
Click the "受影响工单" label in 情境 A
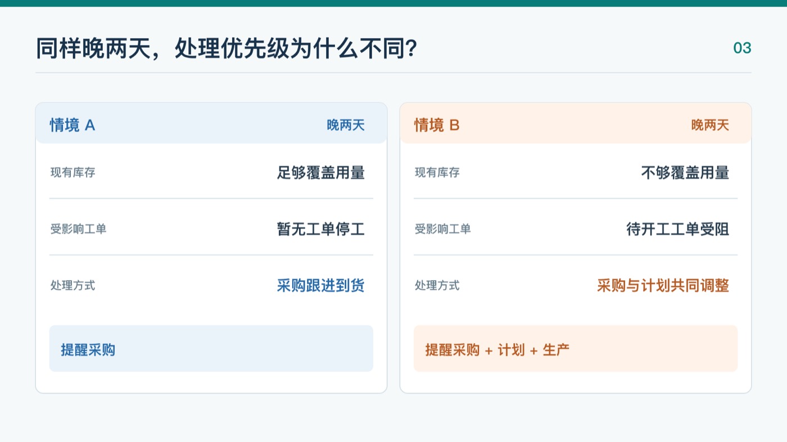click(78, 229)
